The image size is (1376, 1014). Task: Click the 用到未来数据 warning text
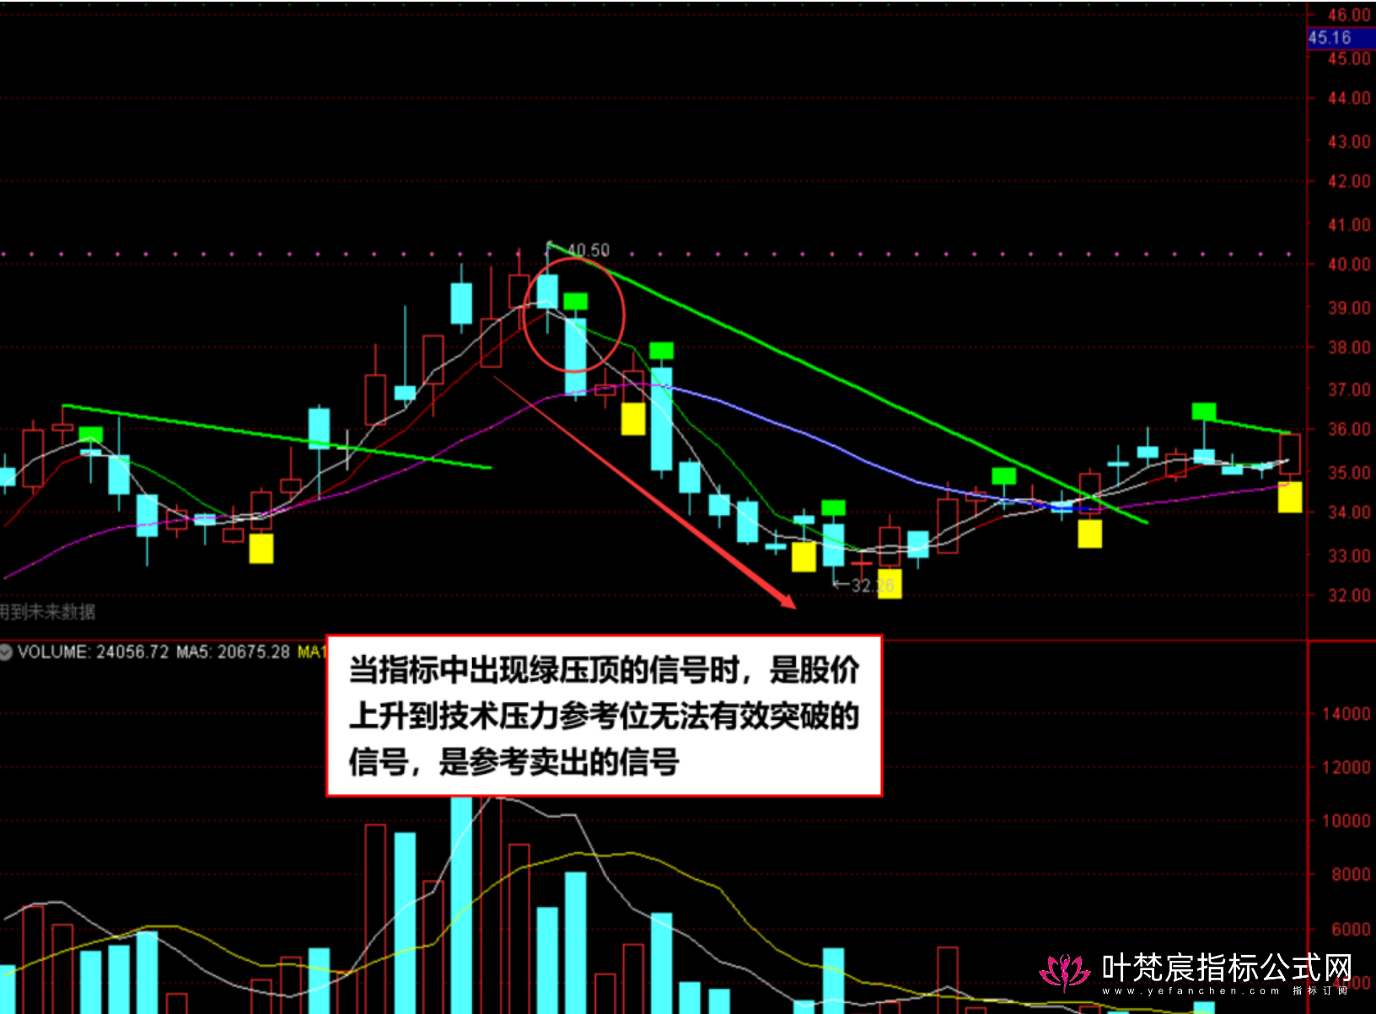[47, 612]
